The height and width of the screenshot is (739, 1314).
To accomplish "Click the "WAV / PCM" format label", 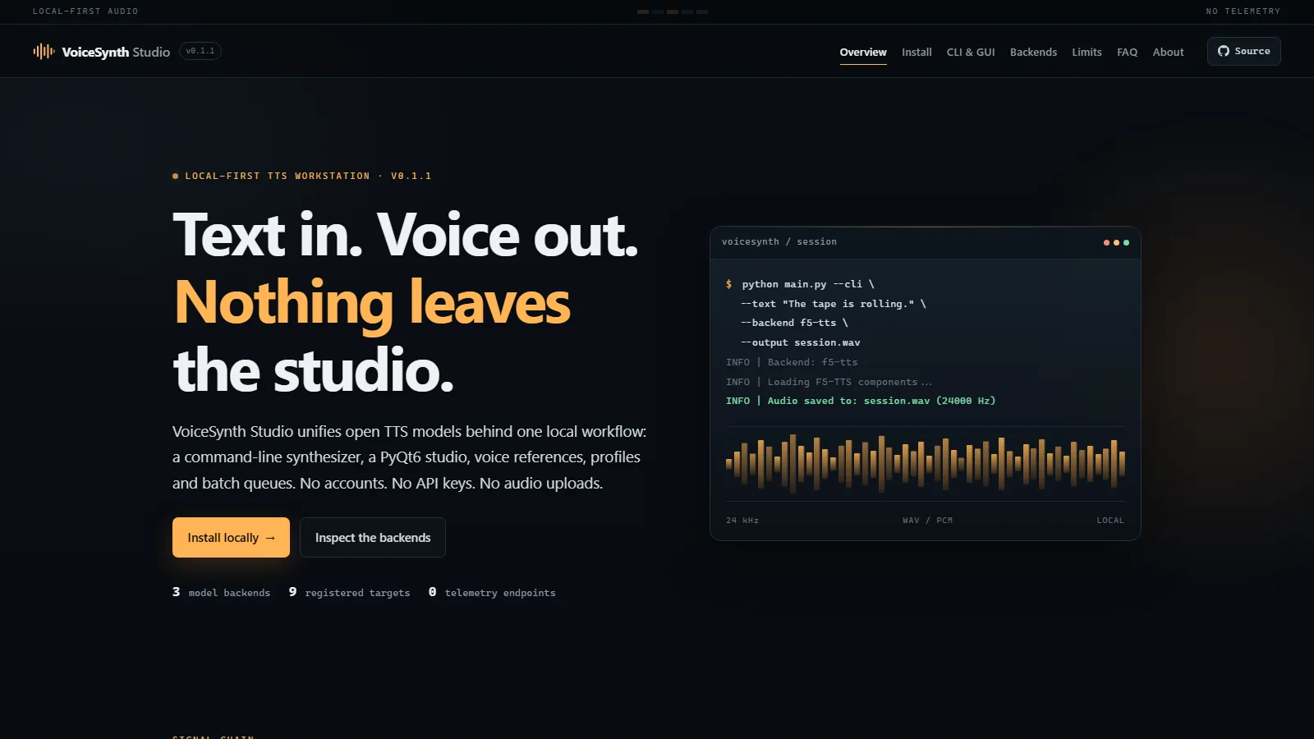I will pyautogui.click(x=927, y=521).
